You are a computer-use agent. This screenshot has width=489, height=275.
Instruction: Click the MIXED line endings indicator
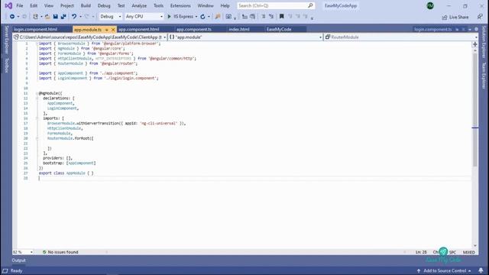coord(468,252)
